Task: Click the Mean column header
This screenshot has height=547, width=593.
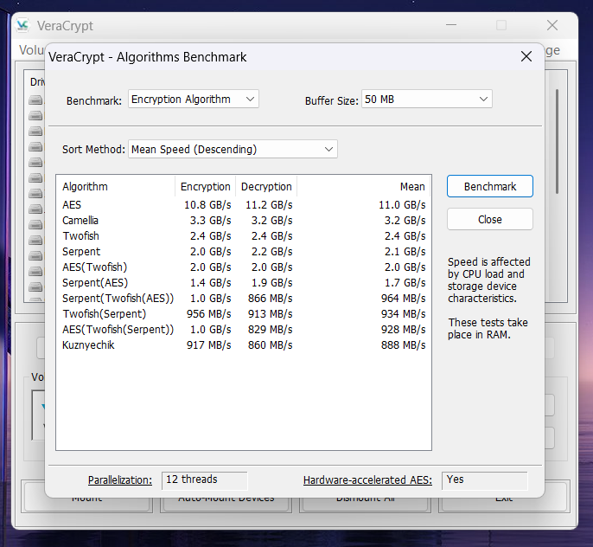Action: click(364, 187)
